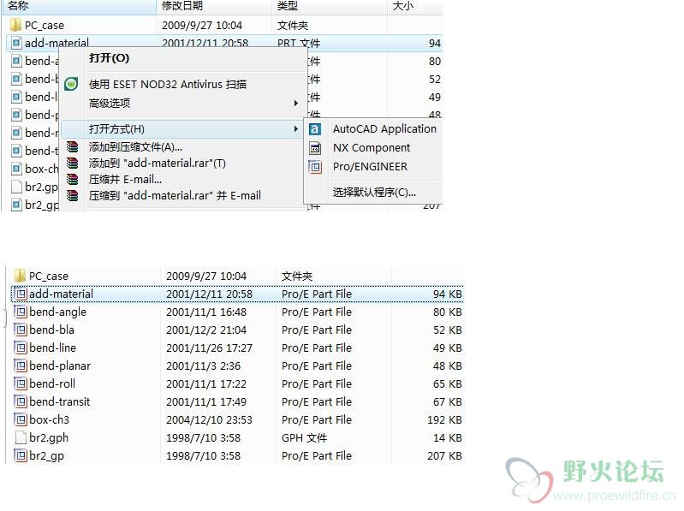Screen dimensions: 684x511
Task: Click the Pro/E icon of bend-transit
Action: click(x=21, y=401)
